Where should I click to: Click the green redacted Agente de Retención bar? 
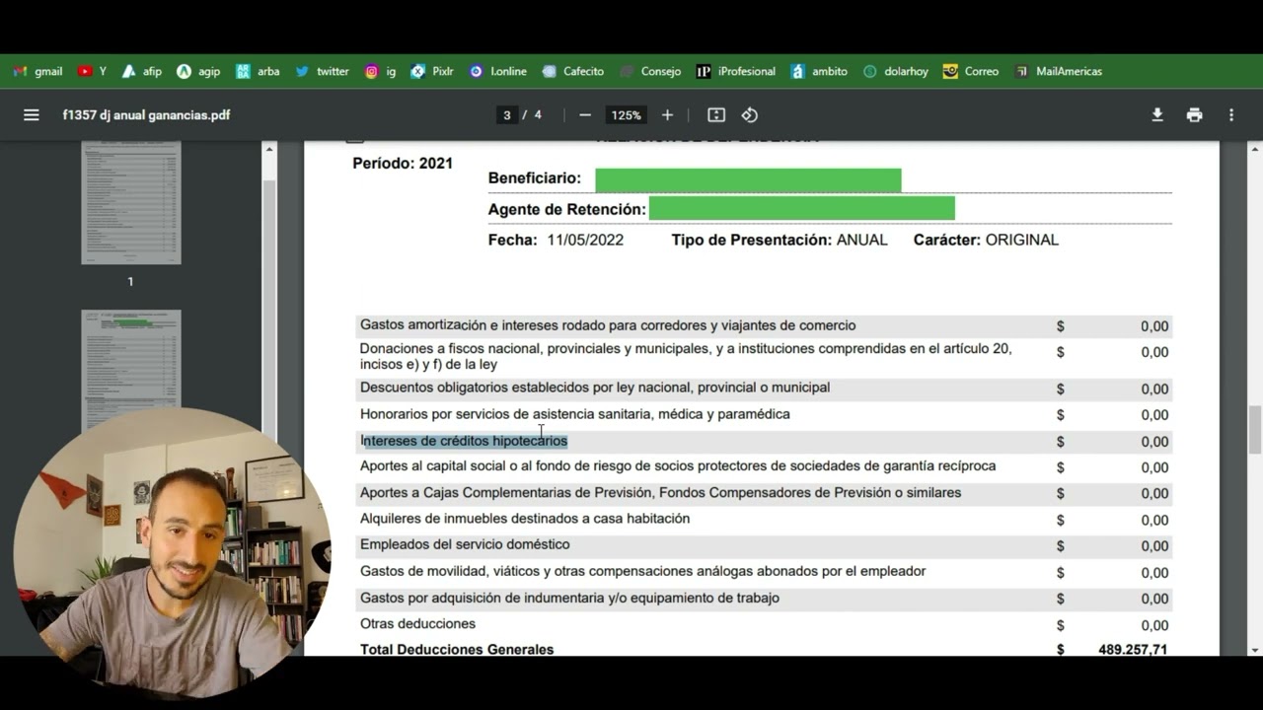pyautogui.click(x=802, y=208)
